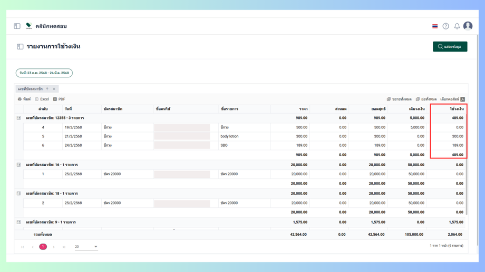Click the sequence number 5 cell
485x272 pixels.
43,136
